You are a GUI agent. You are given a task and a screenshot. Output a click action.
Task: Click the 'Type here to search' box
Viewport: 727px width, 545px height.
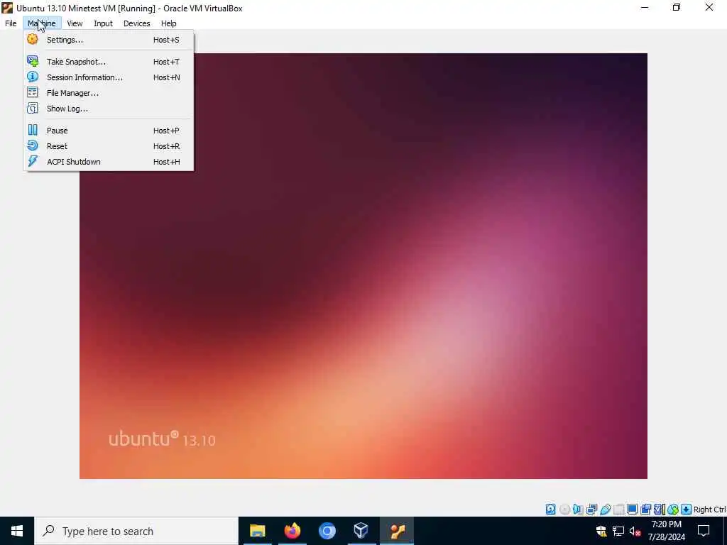136,531
